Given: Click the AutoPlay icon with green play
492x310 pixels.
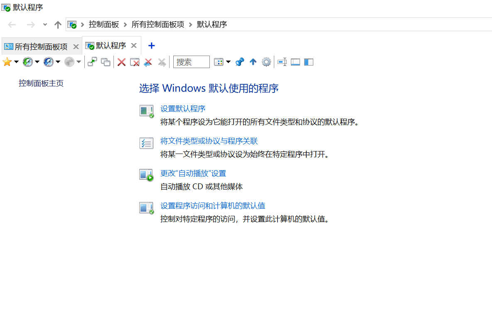Looking at the screenshot, I should pyautogui.click(x=147, y=175).
